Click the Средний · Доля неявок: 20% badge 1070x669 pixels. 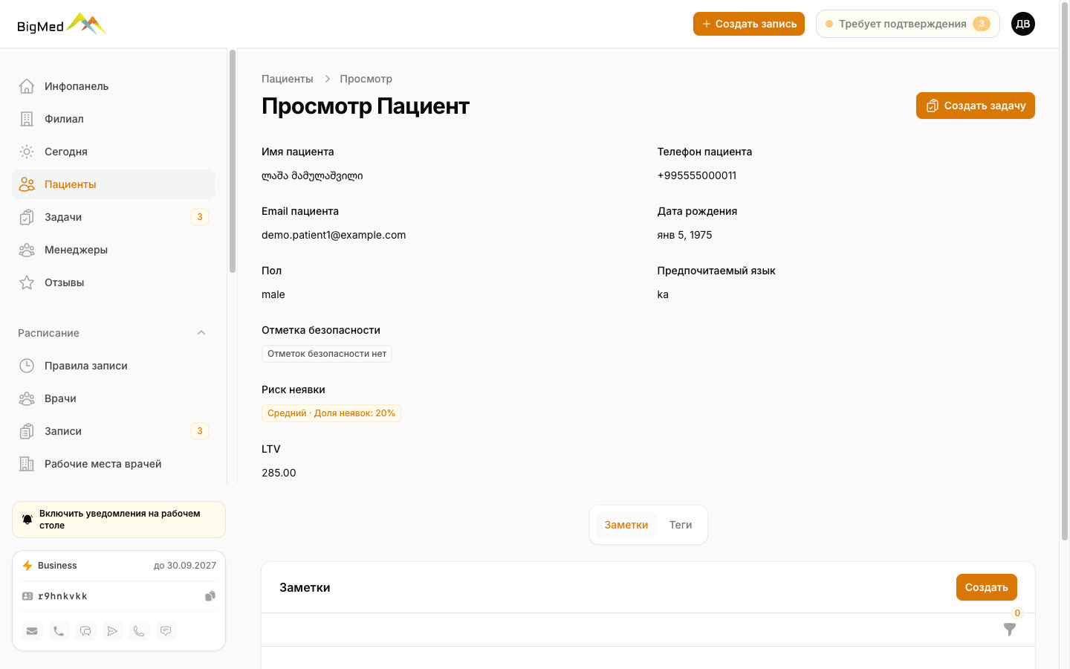331,413
